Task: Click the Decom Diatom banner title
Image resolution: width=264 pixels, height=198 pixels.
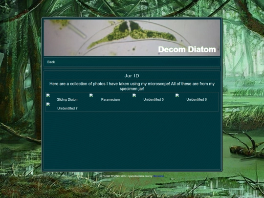Action: [x=187, y=49]
